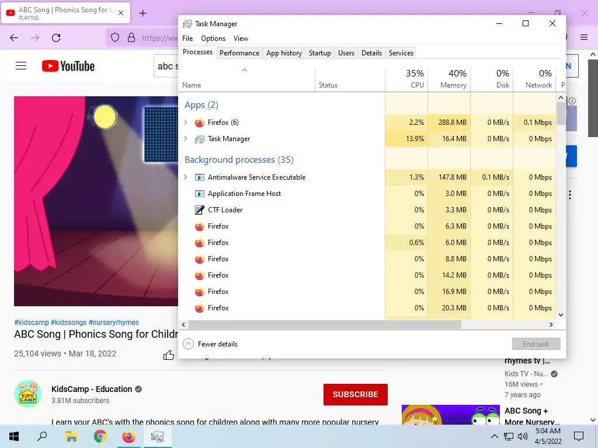Click the #nurseryrhymes hashtag link
The image size is (598, 448).
(x=114, y=322)
